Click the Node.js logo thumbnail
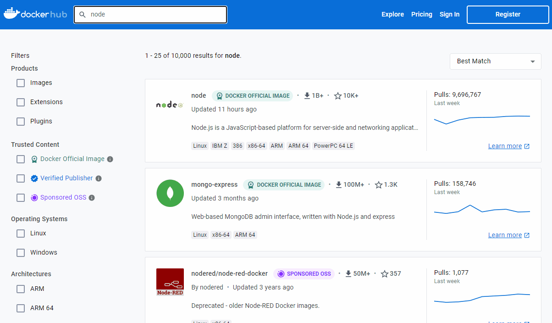 pos(170,105)
